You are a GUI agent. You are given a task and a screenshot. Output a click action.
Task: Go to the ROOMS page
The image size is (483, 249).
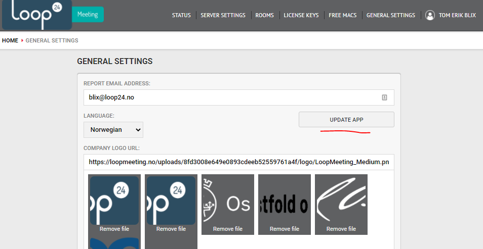(264, 15)
